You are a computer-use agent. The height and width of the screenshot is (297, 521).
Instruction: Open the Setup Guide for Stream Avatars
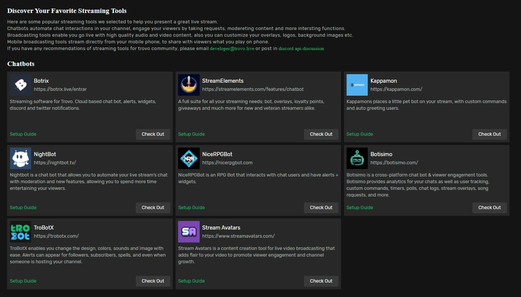tap(191, 281)
